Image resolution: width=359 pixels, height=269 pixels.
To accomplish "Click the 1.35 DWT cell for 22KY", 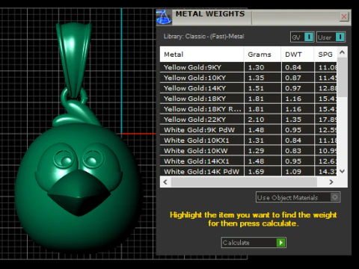I will [298, 120].
